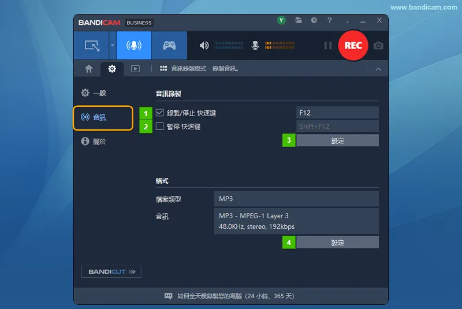Open the scheduled recording clock icon
The image size is (462, 309).
coord(314,20)
